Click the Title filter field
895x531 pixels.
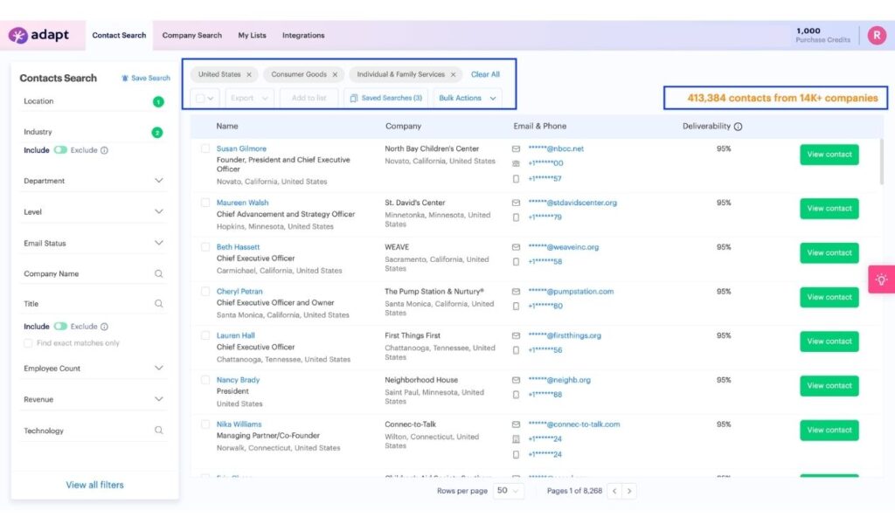pyautogui.click(x=94, y=304)
